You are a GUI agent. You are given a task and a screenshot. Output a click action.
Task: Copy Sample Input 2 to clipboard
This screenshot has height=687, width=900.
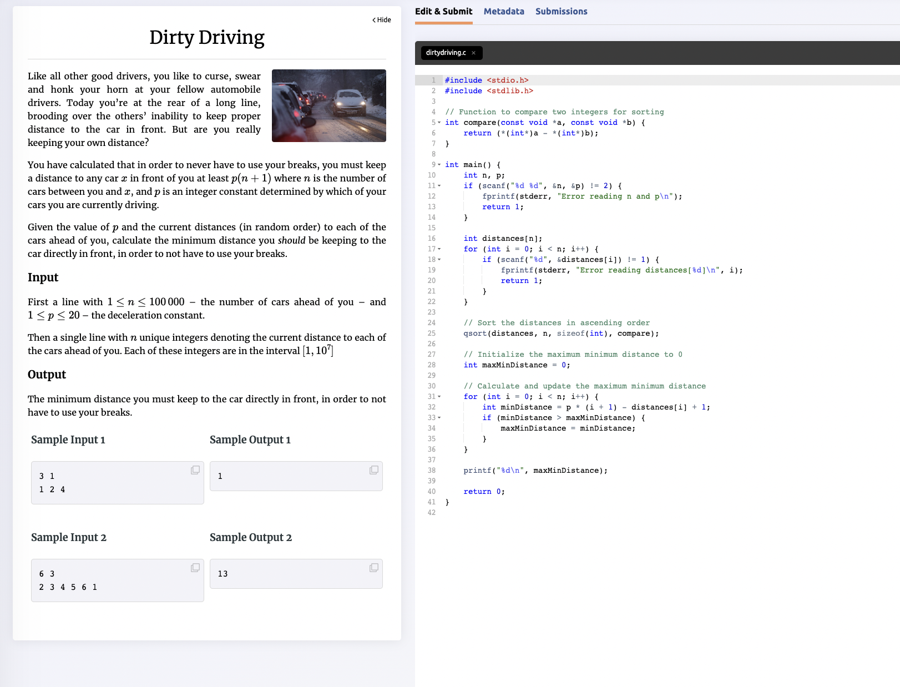[x=195, y=567]
